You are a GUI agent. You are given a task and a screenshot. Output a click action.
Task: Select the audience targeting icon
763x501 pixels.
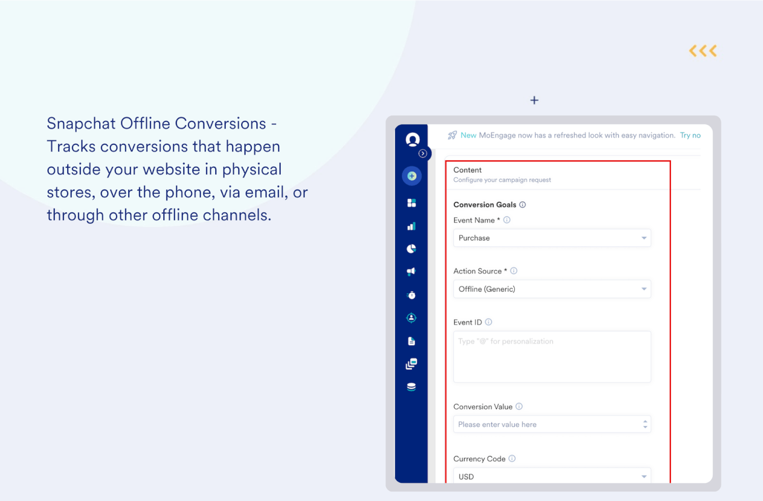click(x=412, y=318)
